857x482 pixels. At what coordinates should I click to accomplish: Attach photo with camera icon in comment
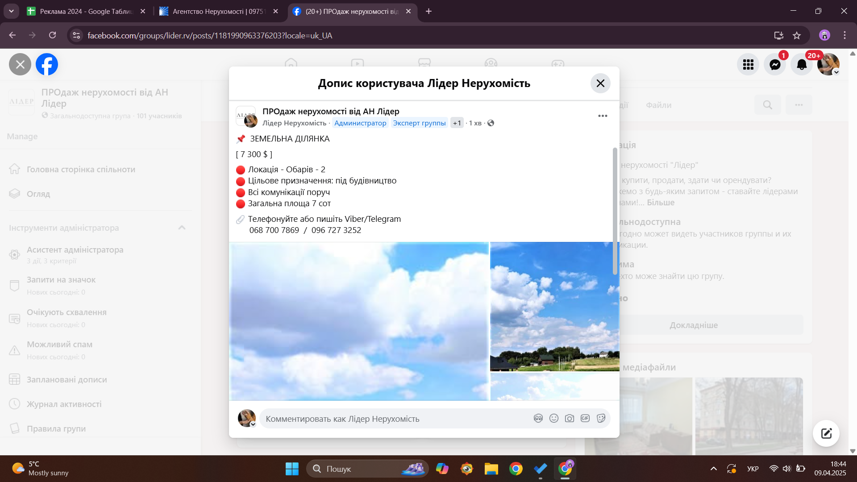pyautogui.click(x=569, y=418)
